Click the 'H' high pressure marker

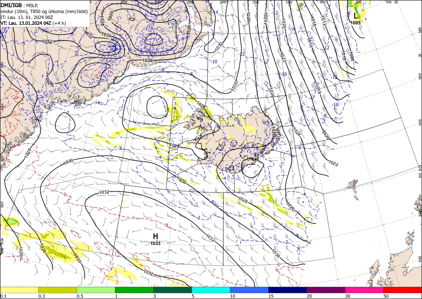click(x=156, y=236)
